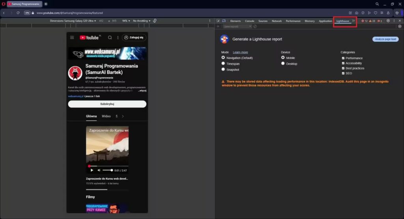404x219 pixels.
Task: Click the YouTube logo
Action: [89, 37]
